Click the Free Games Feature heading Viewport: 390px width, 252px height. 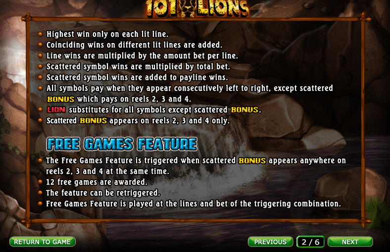click(x=122, y=144)
